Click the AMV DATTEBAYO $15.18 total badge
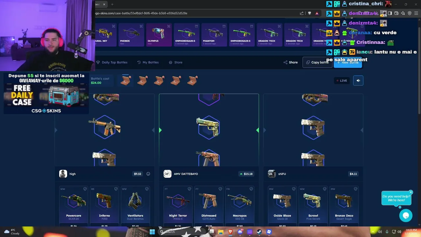Image resolution: width=421 pixels, height=237 pixels. click(x=246, y=174)
